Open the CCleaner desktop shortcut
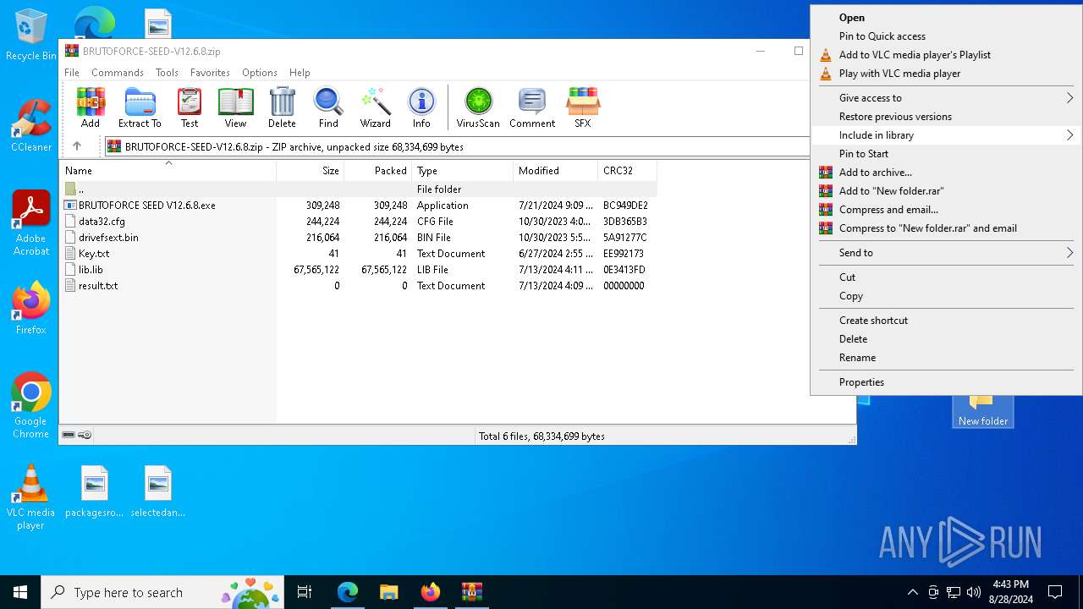The image size is (1083, 609). (x=30, y=125)
